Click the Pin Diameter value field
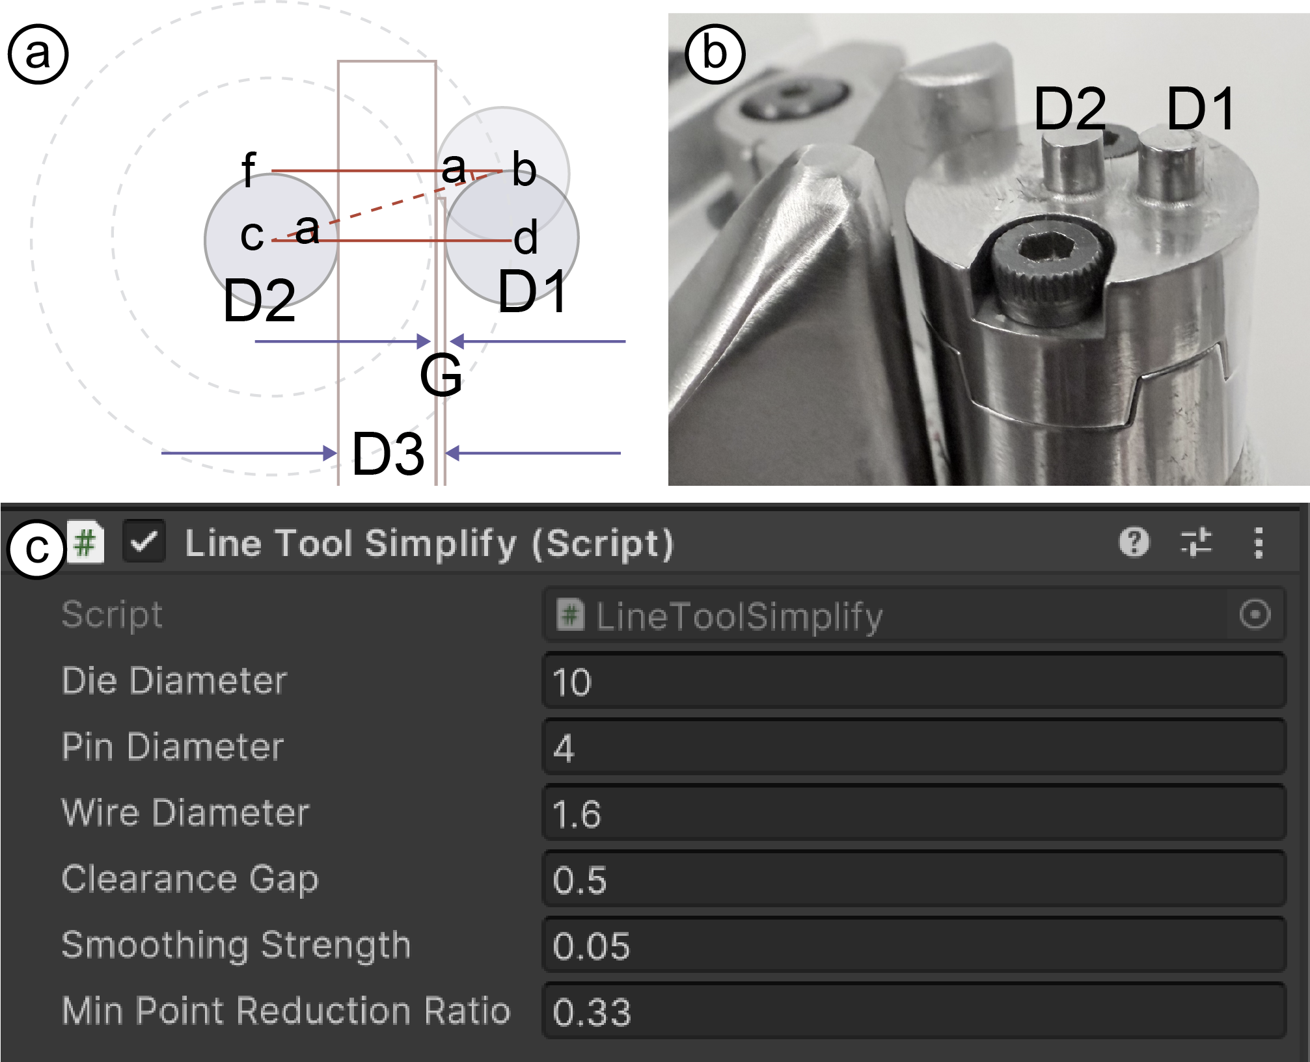The image size is (1310, 1062). click(914, 747)
